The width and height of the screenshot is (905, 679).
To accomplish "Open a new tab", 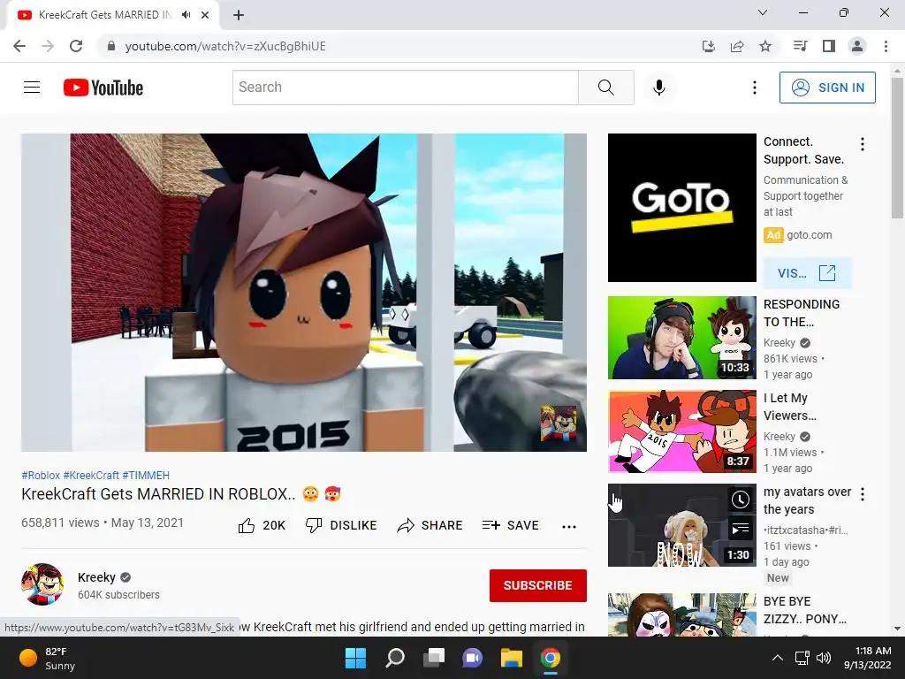I will pyautogui.click(x=239, y=15).
